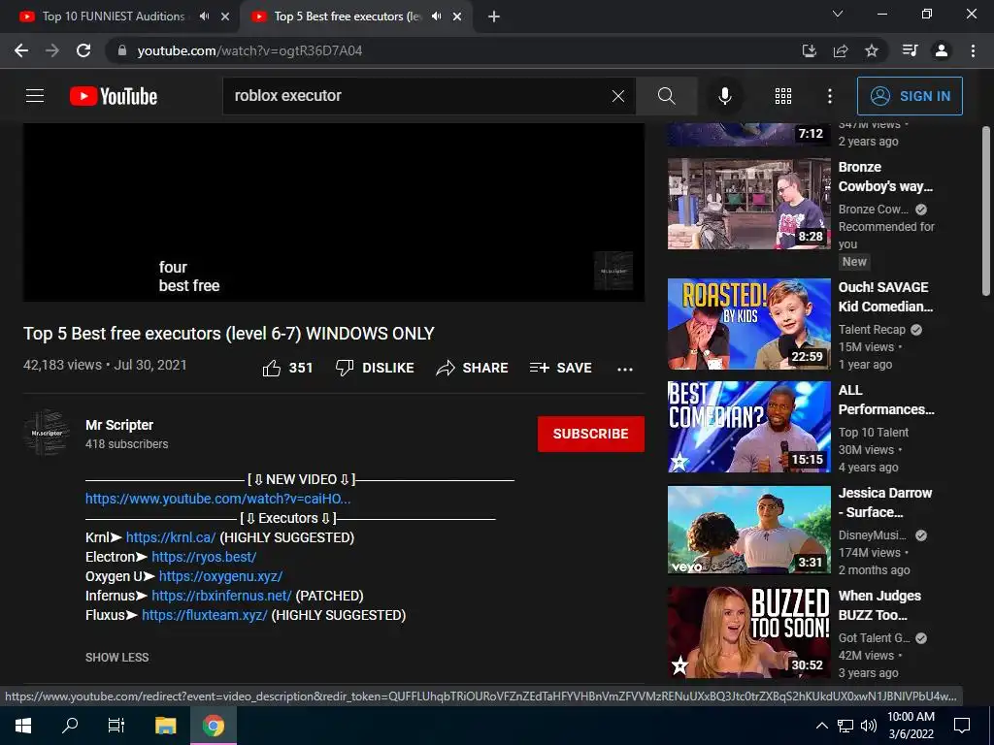The image size is (994, 745).
Task: Mute the Top 10 FUNNIEST Auditions tab audio
Action: (x=204, y=16)
